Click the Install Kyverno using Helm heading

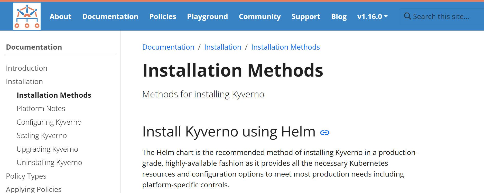229,132
